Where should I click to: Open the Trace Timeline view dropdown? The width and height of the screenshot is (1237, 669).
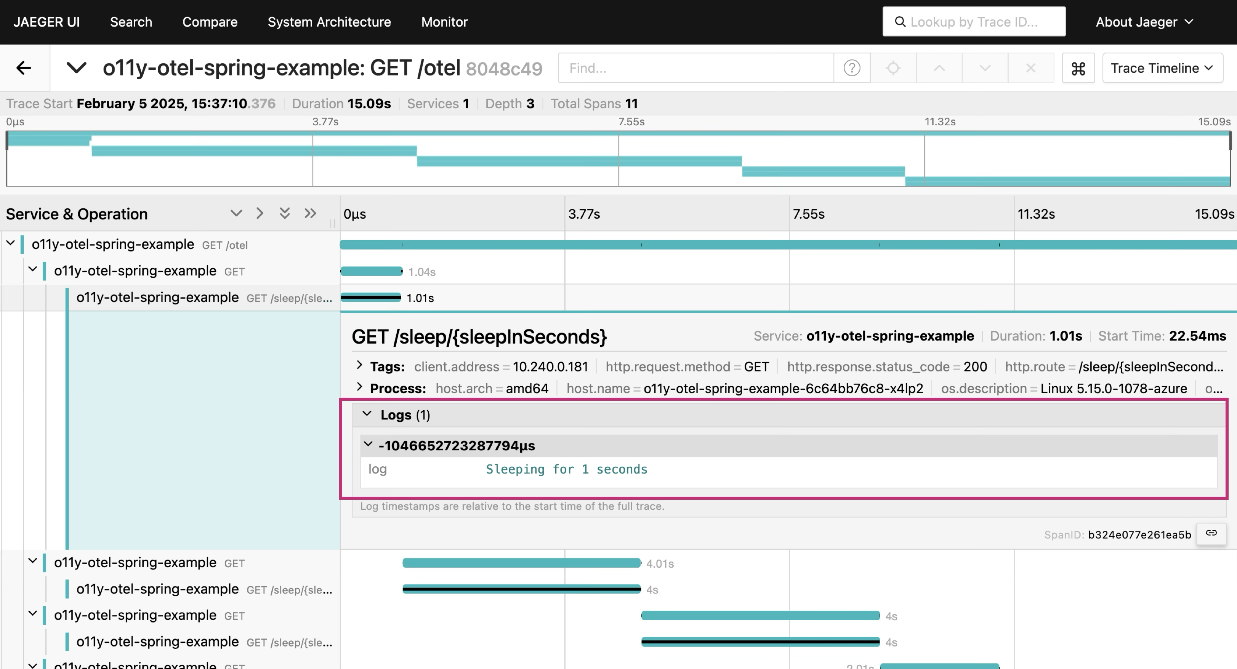tap(1162, 68)
